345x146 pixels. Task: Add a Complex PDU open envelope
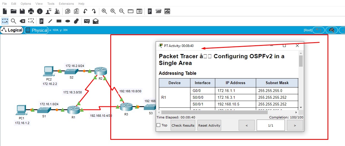[x=96, y=21]
